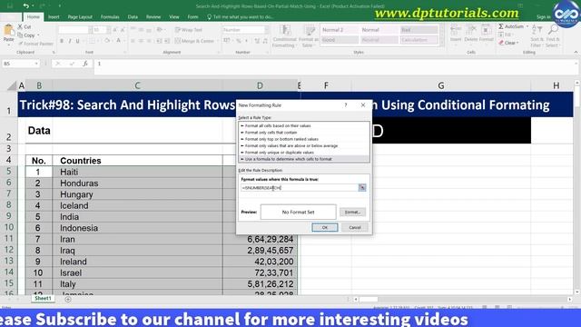This screenshot has height=327, width=581.
Task: Open the Sort & Filter menu
Action: tap(537, 36)
